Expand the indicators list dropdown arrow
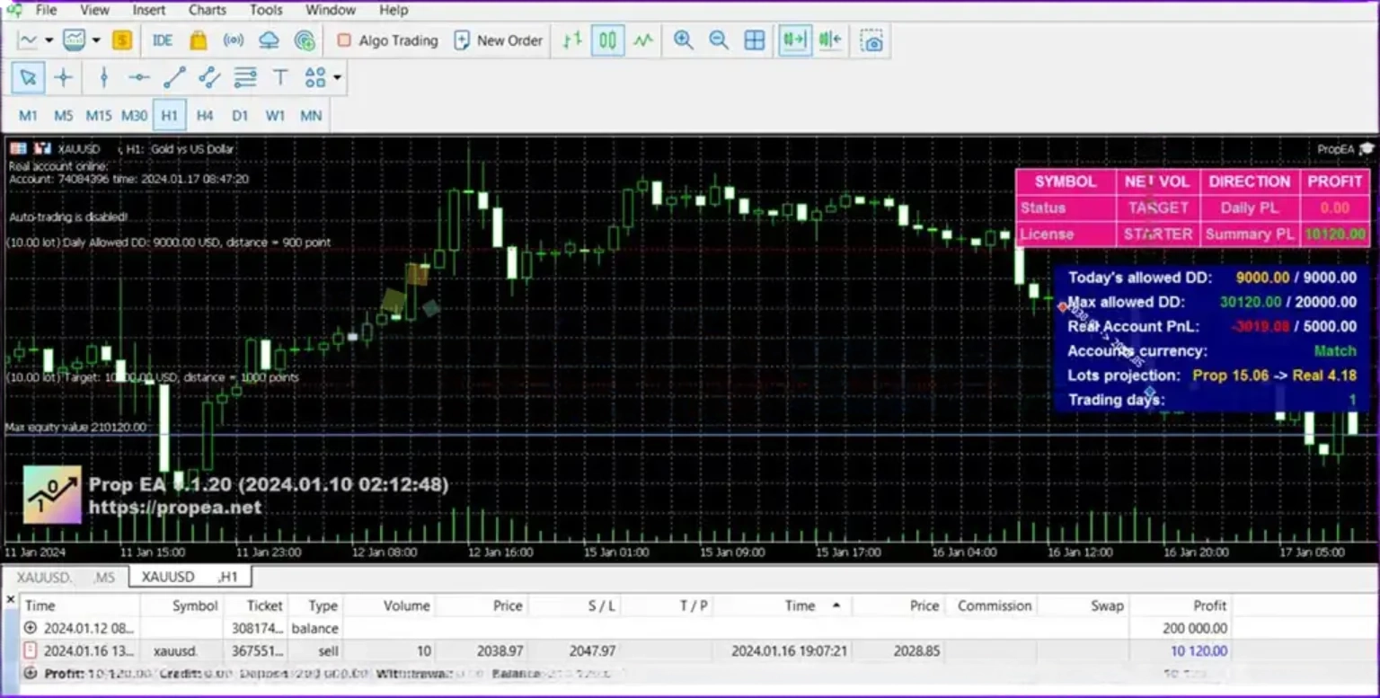This screenshot has width=1380, height=698. tap(96, 40)
